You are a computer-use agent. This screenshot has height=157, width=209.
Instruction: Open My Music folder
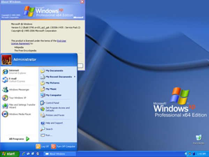pyautogui.click(x=58, y=89)
